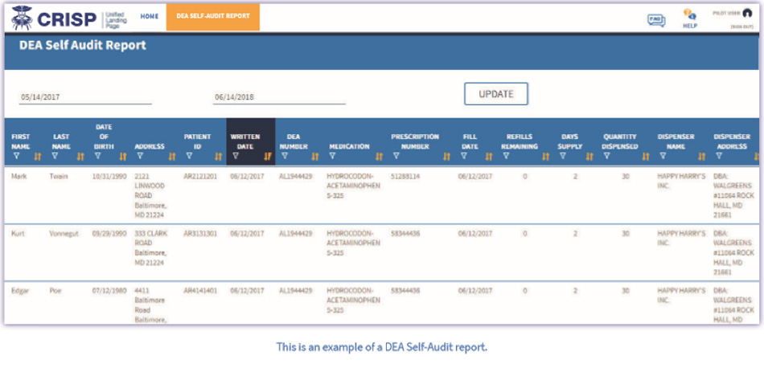Click patient ID AR4141401
764x376 pixels.
pos(200,290)
